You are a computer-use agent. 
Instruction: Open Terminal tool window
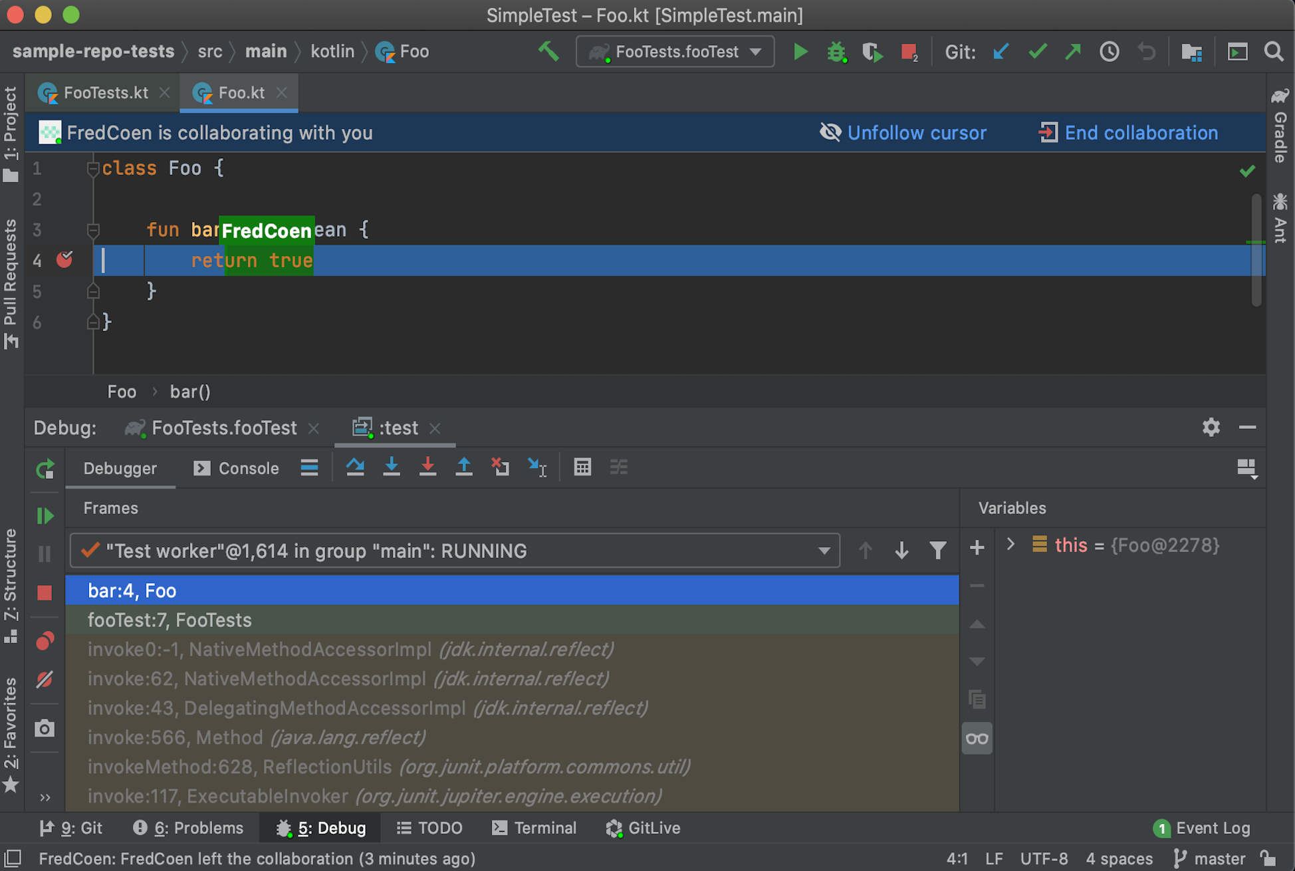[534, 828]
